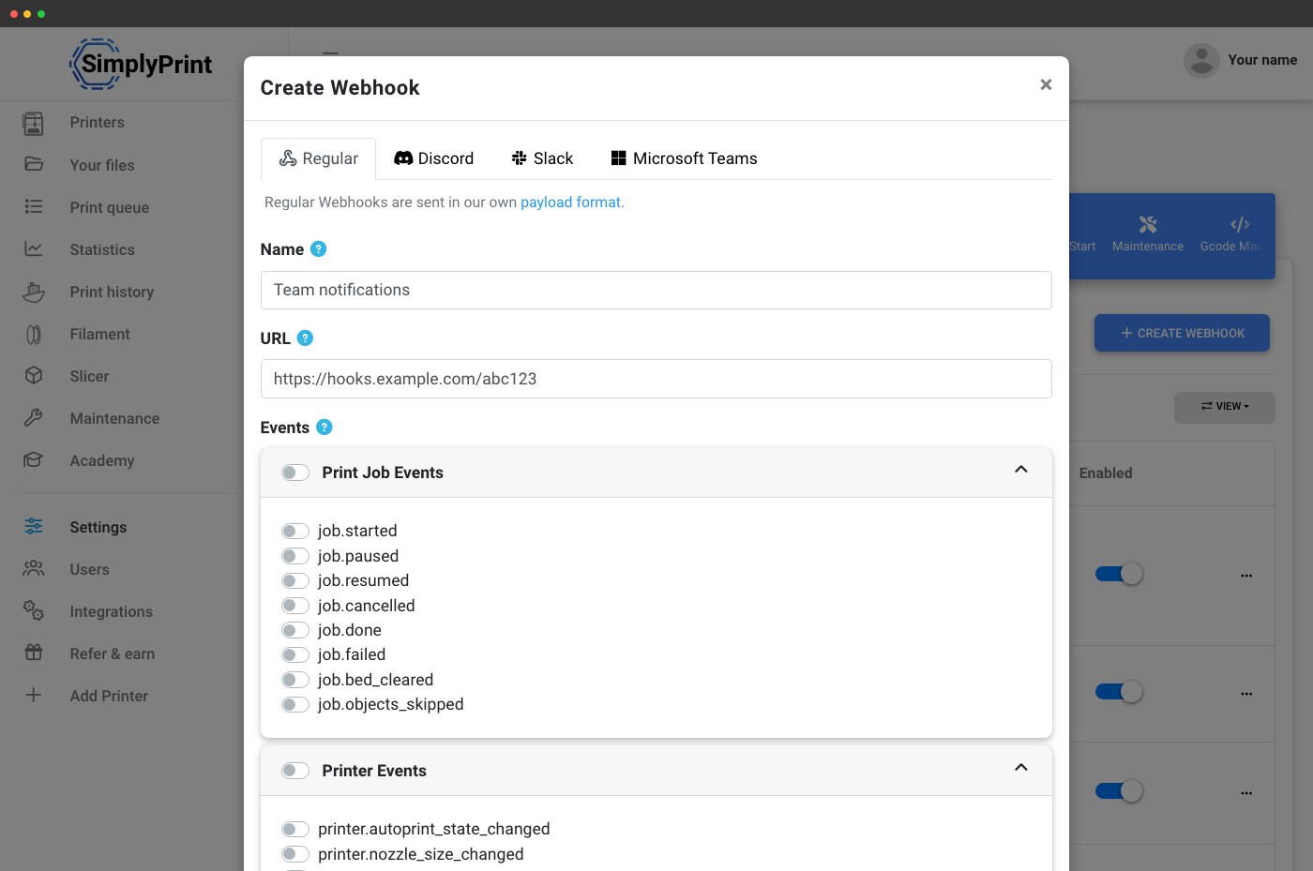Toggle all Print Job Events
This screenshot has height=871, width=1313.
[295, 473]
